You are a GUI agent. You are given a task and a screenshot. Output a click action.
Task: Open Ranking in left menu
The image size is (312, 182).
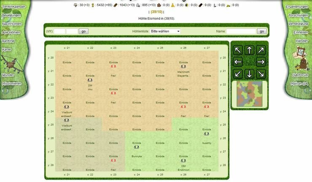click(x=8, y=41)
